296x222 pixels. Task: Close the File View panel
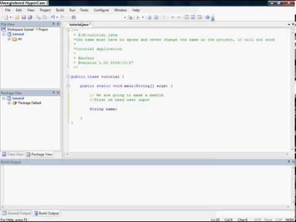click(x=58, y=24)
